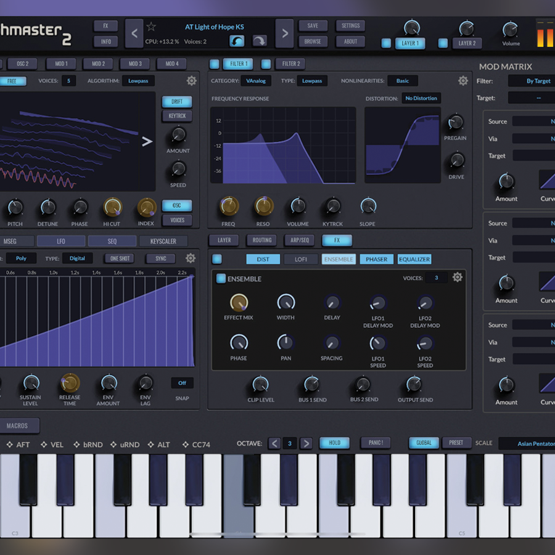This screenshot has width=555, height=555.
Task: Click the first mod slot Curve graph
Action: [x=547, y=179]
